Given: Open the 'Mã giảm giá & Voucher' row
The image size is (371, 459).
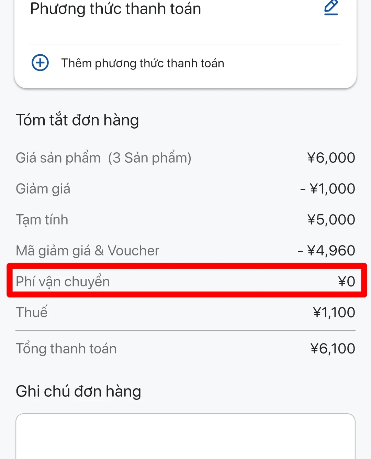Looking at the screenshot, I should tap(88, 251).
